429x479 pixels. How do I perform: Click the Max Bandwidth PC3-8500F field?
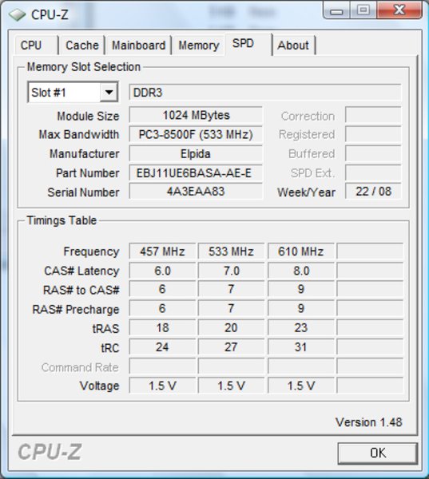click(196, 134)
